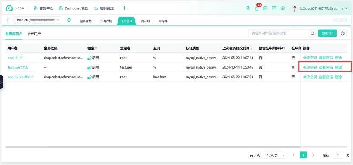Click the 创建用户 button
The width and height of the screenshot is (353, 165).
(328, 33)
